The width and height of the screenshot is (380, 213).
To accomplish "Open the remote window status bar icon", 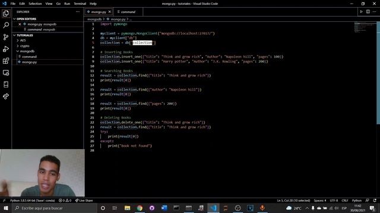I will pos(4,201).
